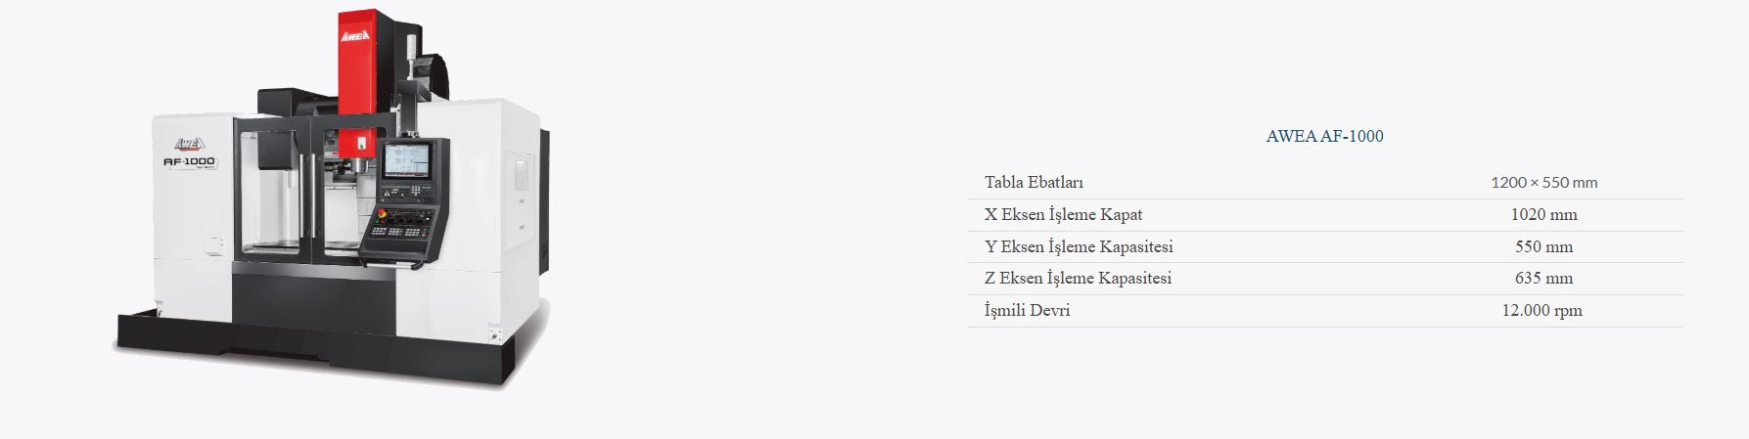1749x439 pixels.
Task: Click the 635 mm value
Action: tap(1543, 278)
